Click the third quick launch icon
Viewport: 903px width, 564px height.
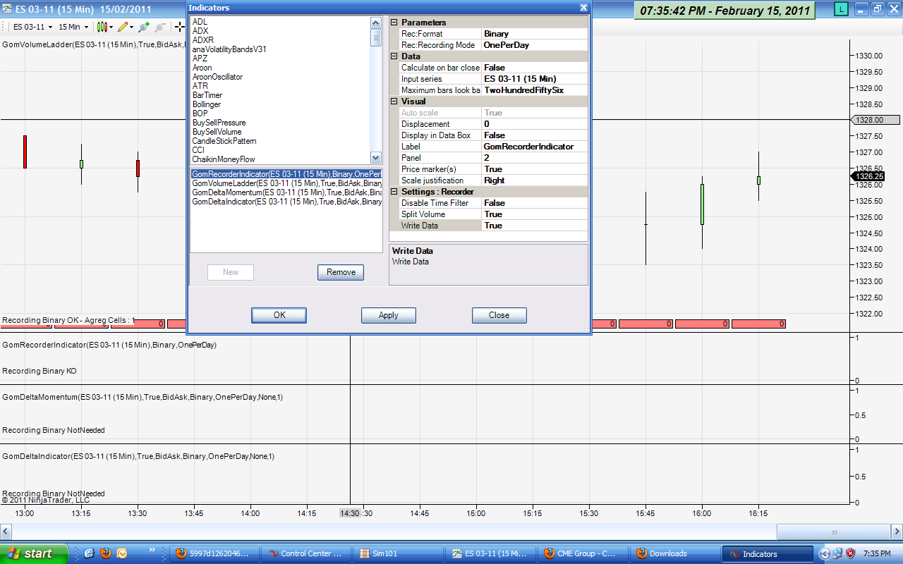122,553
